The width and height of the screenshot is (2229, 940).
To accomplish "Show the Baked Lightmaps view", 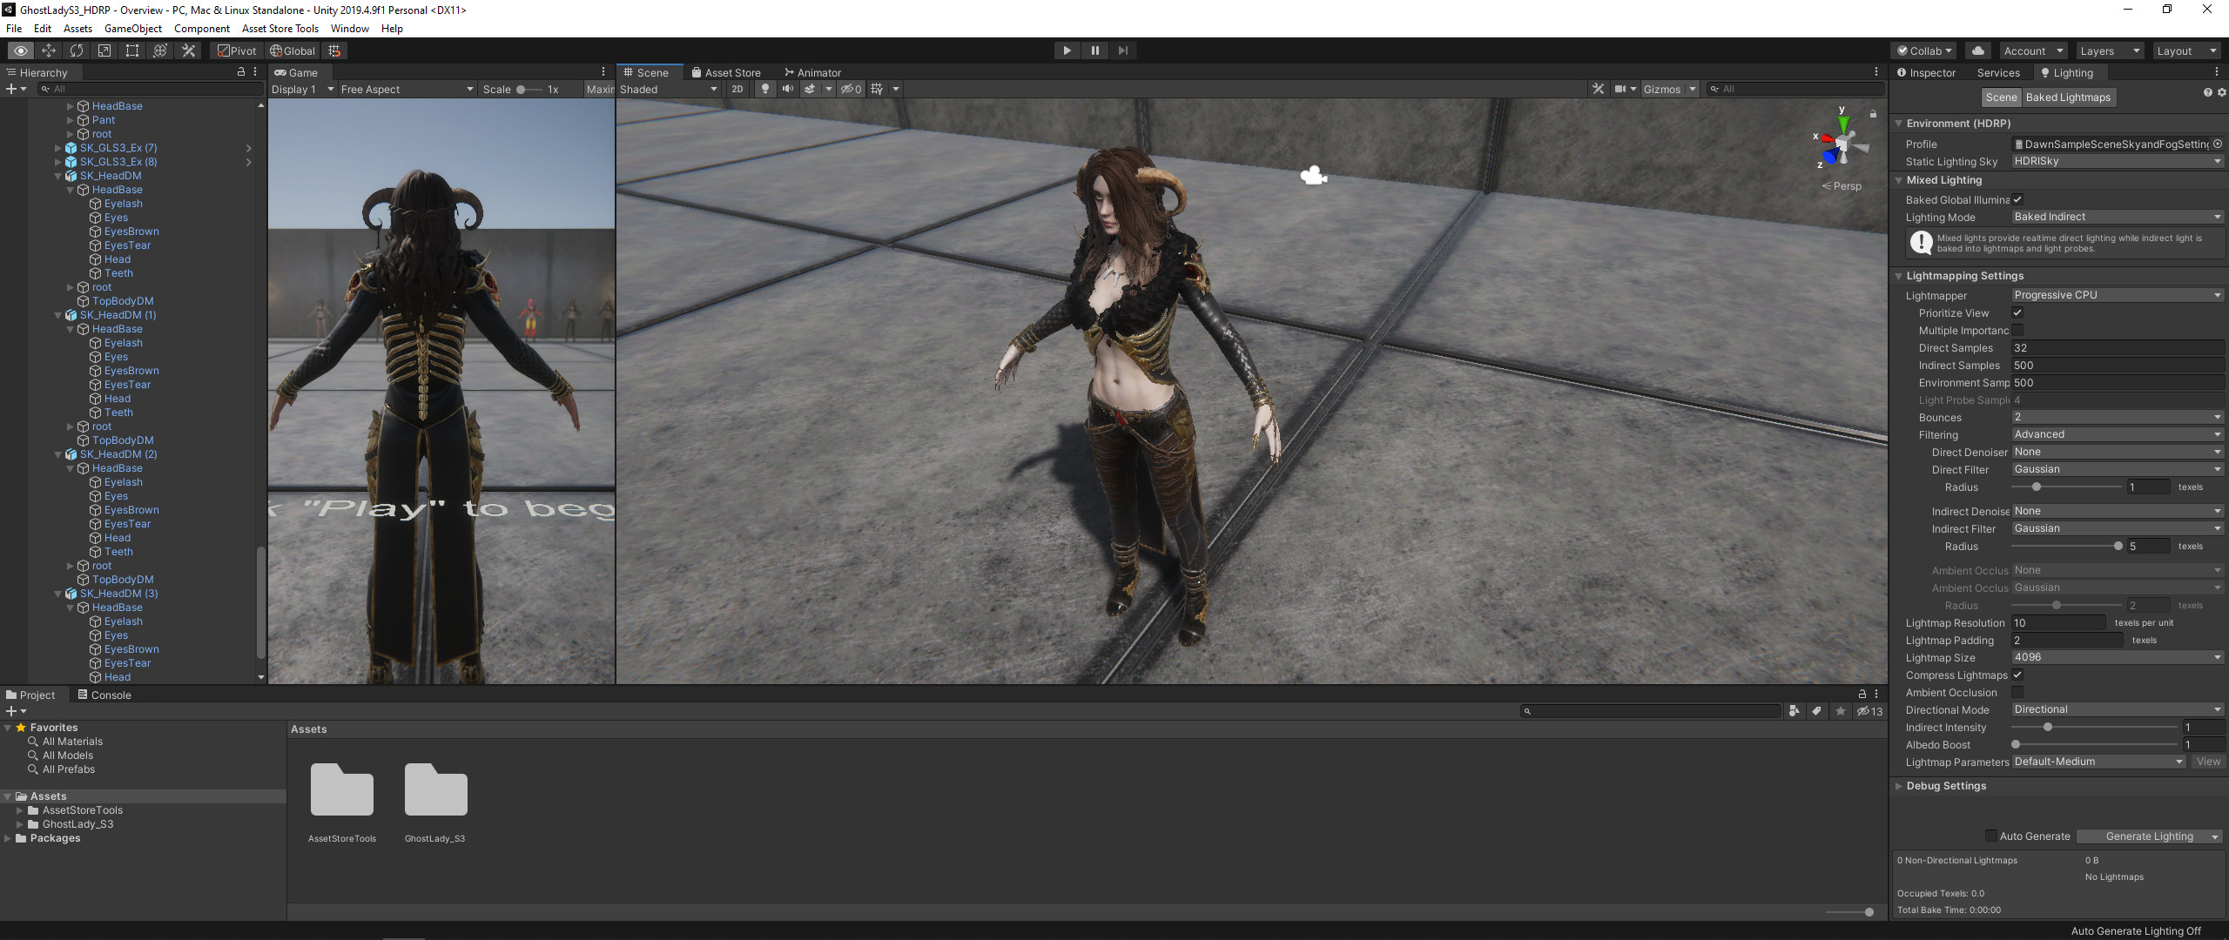I will [x=2068, y=97].
